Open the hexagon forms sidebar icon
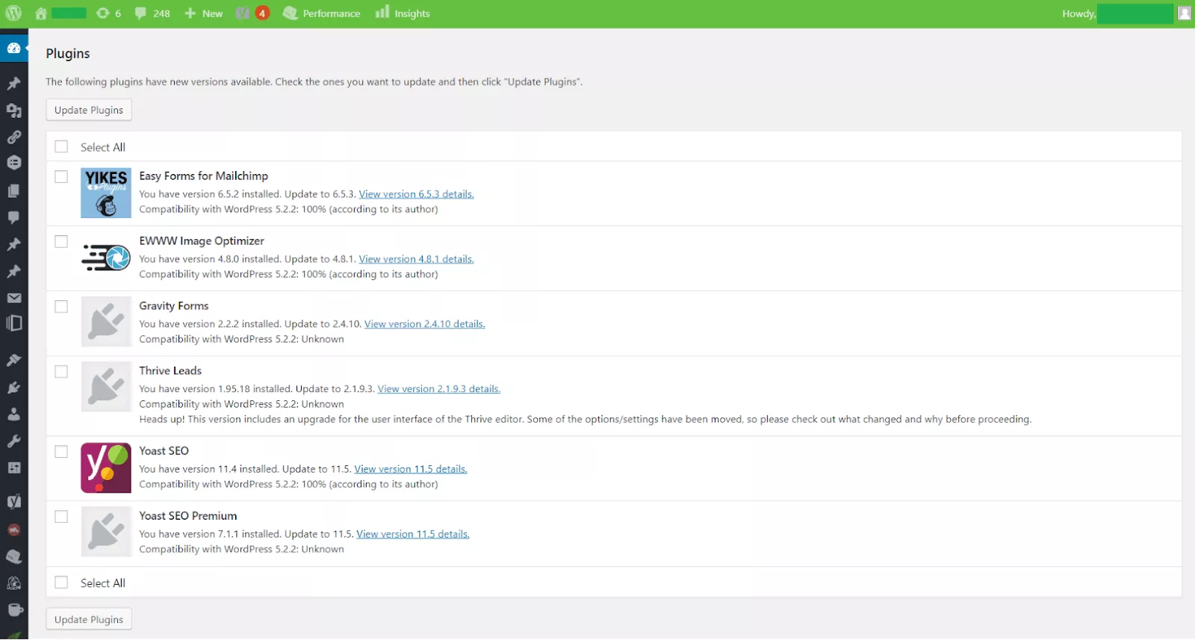 tap(14, 163)
